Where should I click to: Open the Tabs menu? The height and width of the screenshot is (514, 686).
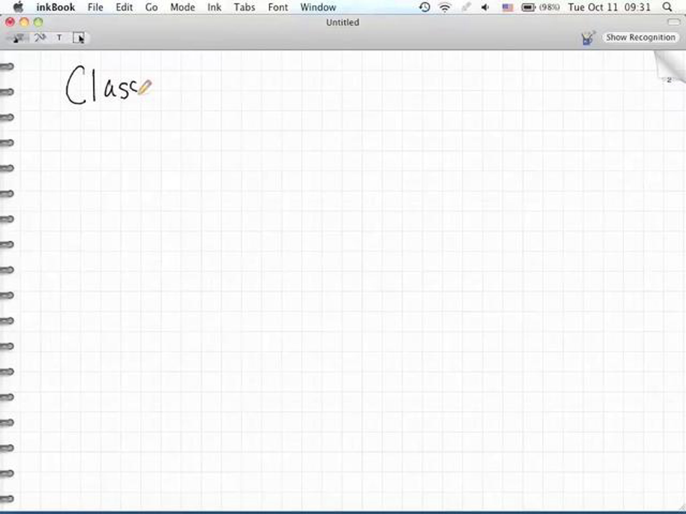coord(244,7)
